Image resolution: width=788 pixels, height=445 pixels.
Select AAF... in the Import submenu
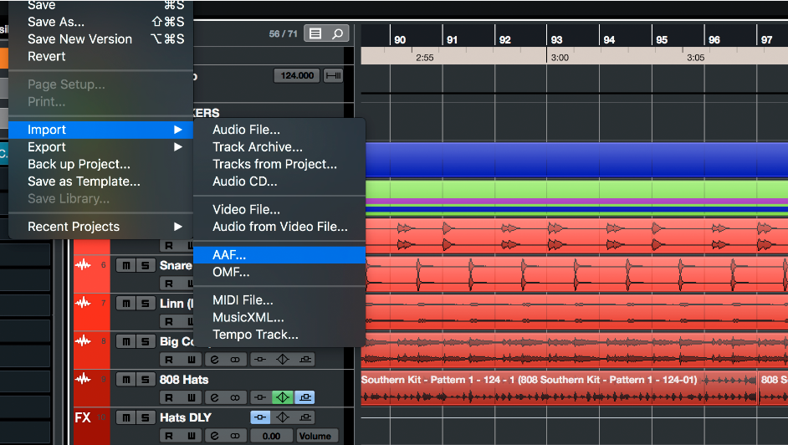click(279, 254)
